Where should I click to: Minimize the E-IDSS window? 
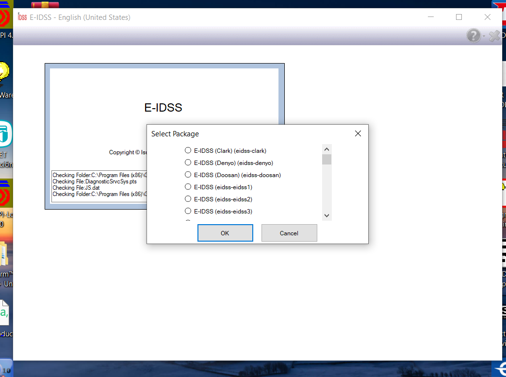point(431,17)
